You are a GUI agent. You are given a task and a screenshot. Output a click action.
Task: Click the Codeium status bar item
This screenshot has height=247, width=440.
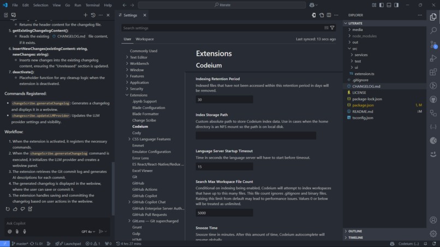408,244
